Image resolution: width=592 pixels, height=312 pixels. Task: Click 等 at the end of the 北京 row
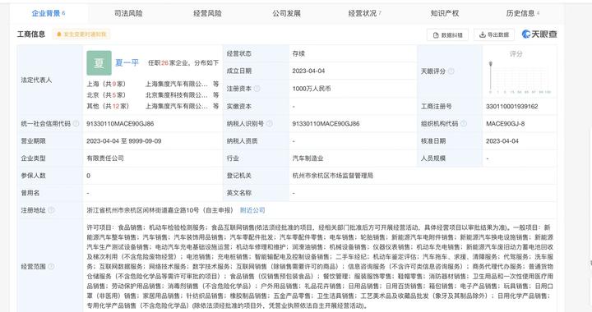coord(215,95)
